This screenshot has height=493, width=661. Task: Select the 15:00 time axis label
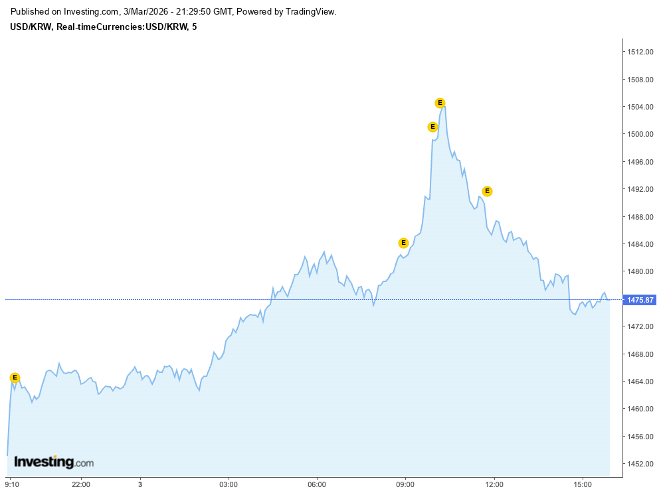(582, 484)
